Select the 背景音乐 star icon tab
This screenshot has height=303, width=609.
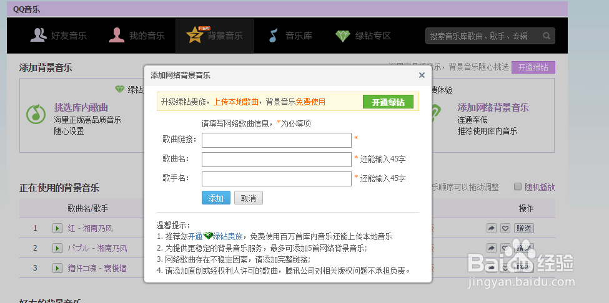tap(214, 36)
